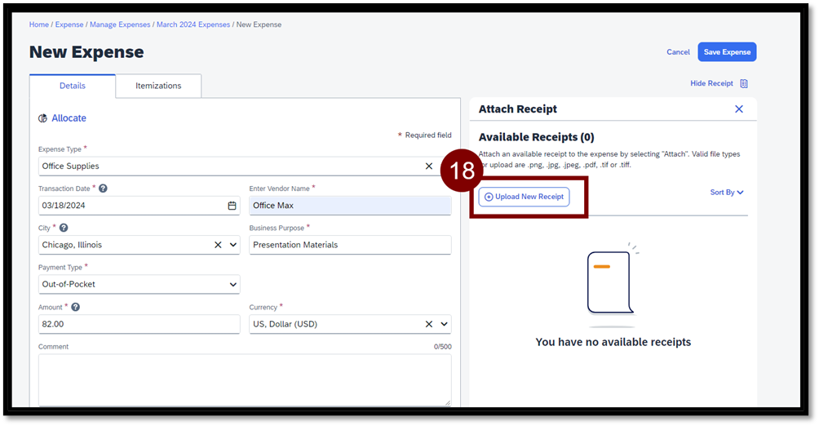Click Upload New Receipt button
This screenshot has width=819, height=426.
click(524, 197)
